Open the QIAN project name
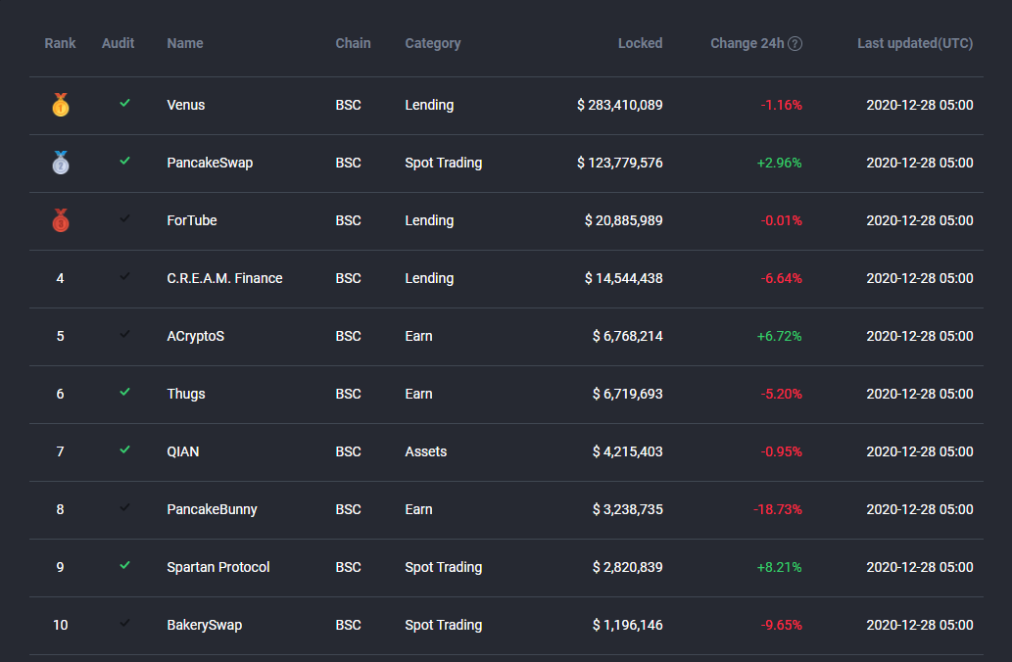This screenshot has height=662, width=1012. coord(182,451)
